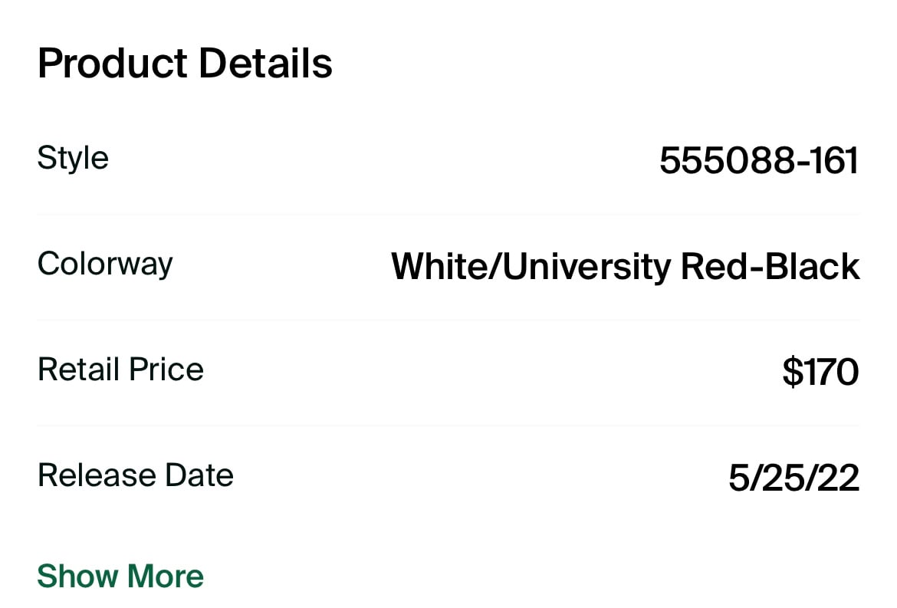
Task: Click the Colorway label
Action: (x=105, y=265)
